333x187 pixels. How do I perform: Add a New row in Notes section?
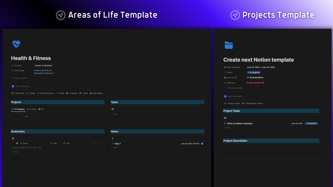click(114, 148)
